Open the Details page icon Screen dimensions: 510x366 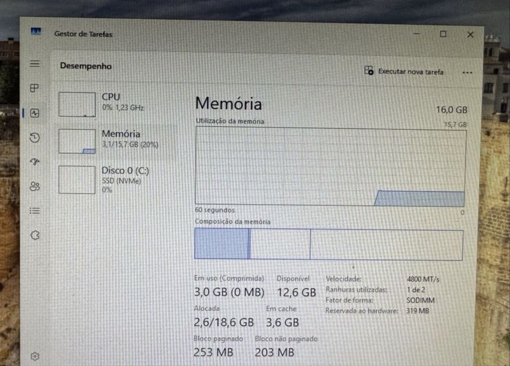34,211
